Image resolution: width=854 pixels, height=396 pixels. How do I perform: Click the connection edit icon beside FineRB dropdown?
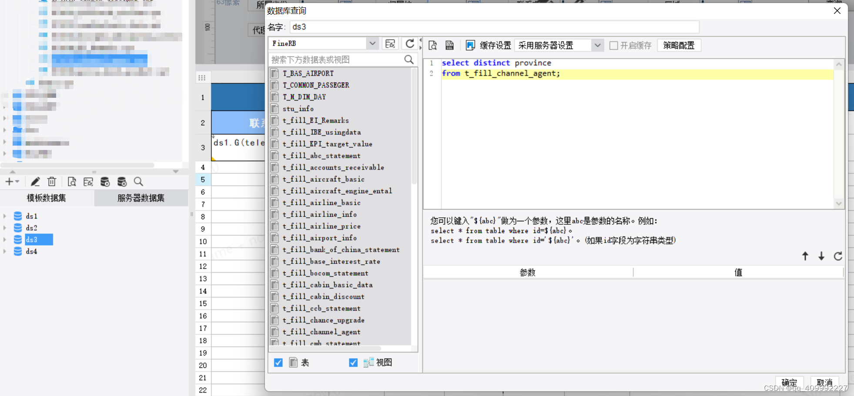(x=390, y=43)
